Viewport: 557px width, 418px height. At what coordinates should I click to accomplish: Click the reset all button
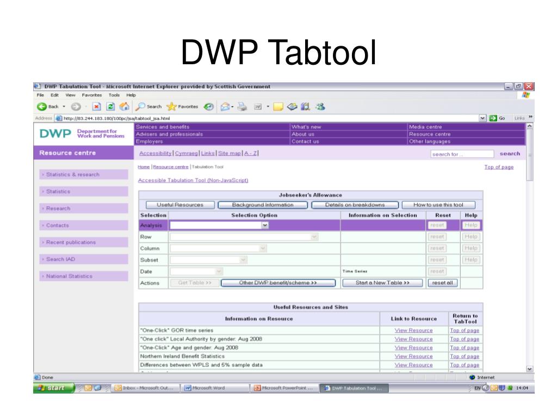pyautogui.click(x=443, y=283)
